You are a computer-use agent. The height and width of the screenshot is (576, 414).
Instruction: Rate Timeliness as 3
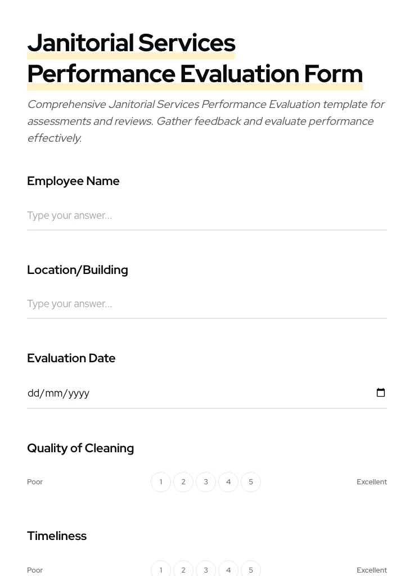click(206, 570)
